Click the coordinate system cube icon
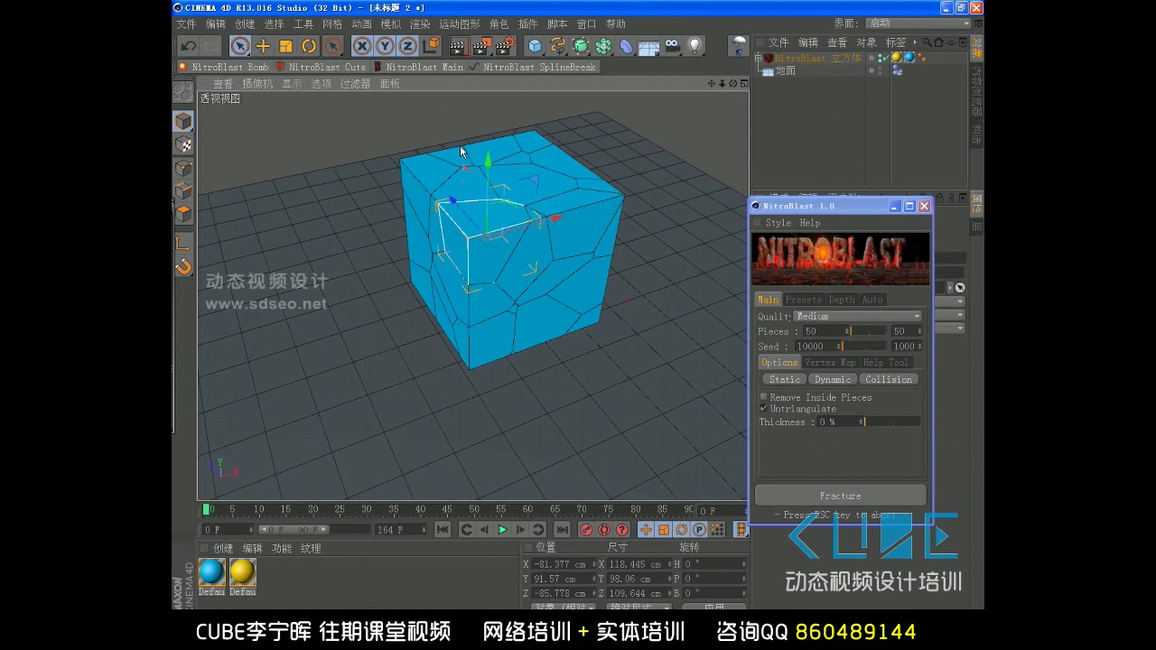The image size is (1156, 650). coord(431,45)
